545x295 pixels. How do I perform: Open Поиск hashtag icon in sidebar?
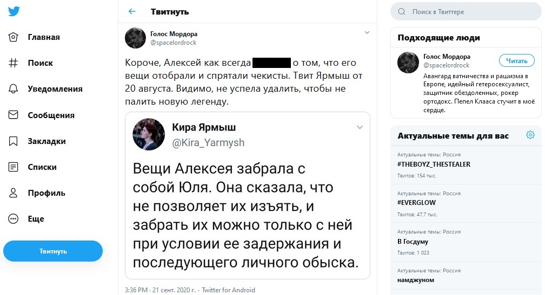coord(14,63)
